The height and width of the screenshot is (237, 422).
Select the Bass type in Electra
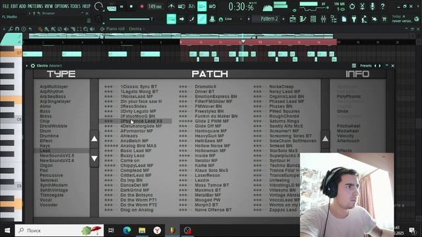(x=45, y=111)
